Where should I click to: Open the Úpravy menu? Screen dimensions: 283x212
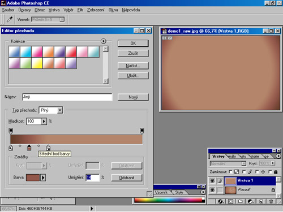pyautogui.click(x=24, y=10)
